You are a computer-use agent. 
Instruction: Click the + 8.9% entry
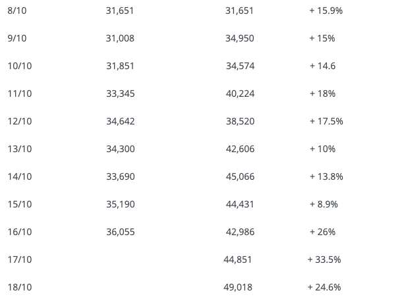click(x=324, y=204)
